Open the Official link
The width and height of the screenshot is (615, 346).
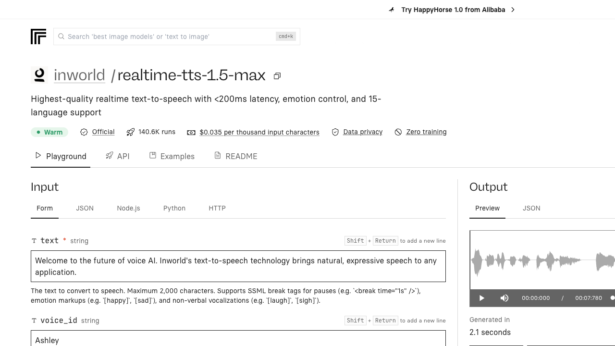point(103,132)
